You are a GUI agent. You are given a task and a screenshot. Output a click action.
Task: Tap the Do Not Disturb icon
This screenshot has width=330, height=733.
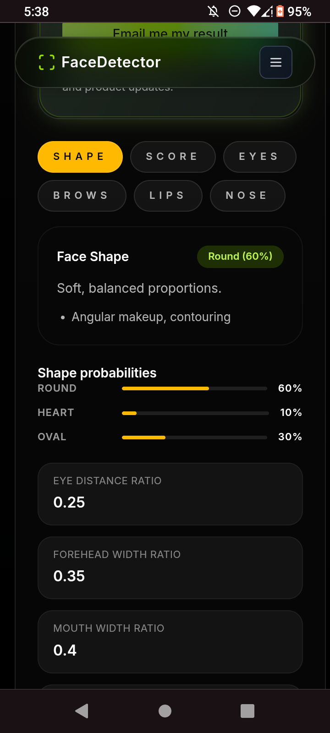(x=235, y=11)
